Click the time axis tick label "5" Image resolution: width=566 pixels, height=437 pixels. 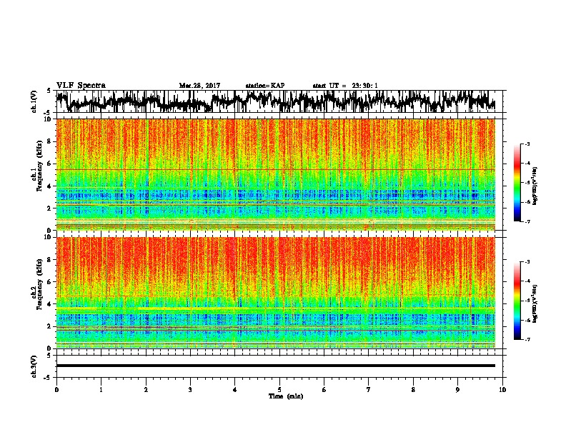[x=279, y=390]
